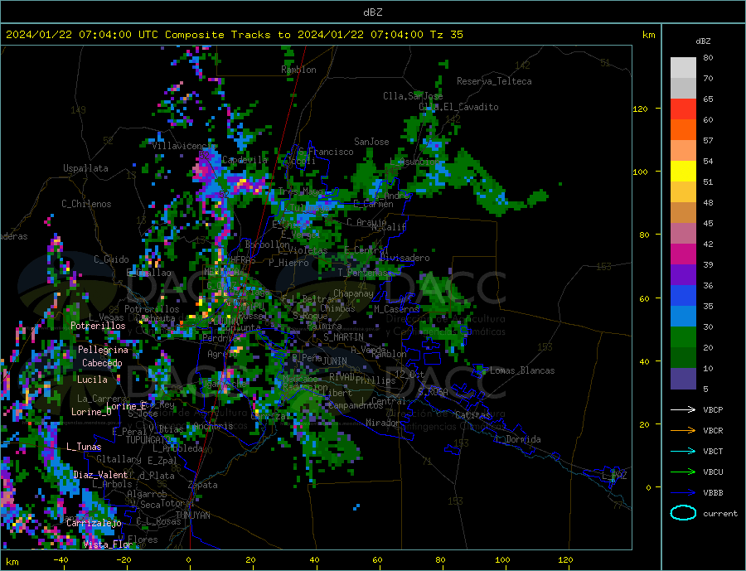746x571 pixels.
Task: Click the '100' tick on right vertical axis
Action: click(640, 172)
